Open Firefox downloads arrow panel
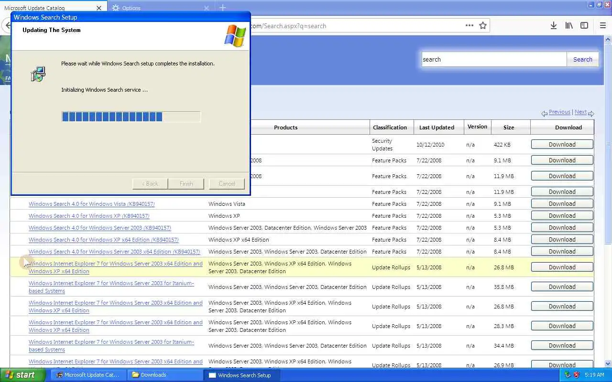612x382 pixels. tap(553, 26)
